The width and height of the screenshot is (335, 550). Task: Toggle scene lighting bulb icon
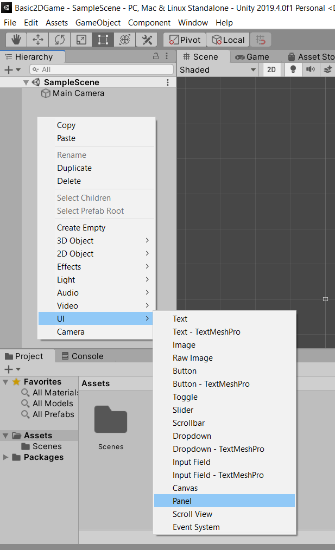(x=293, y=69)
